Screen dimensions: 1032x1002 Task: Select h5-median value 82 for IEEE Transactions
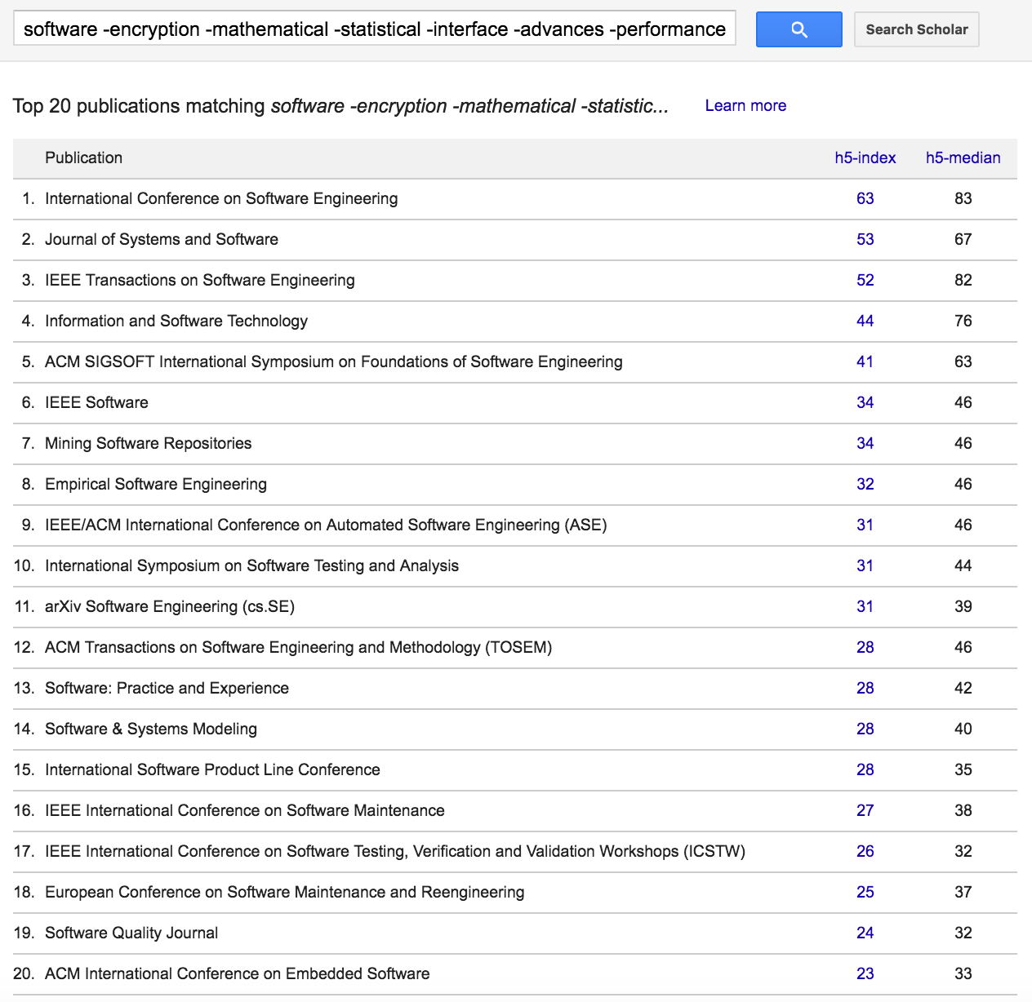point(963,280)
